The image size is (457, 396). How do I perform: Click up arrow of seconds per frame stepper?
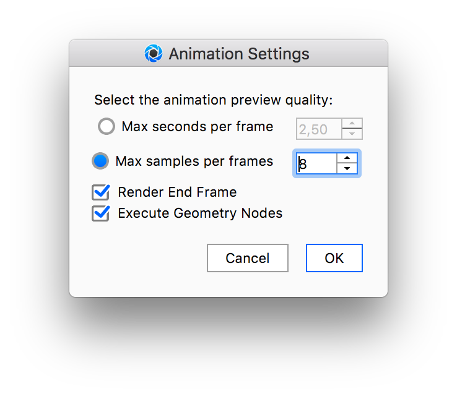point(352,123)
